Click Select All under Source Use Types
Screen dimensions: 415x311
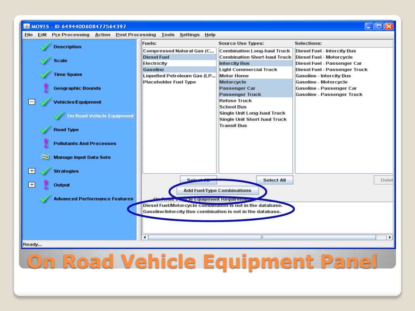point(274,180)
